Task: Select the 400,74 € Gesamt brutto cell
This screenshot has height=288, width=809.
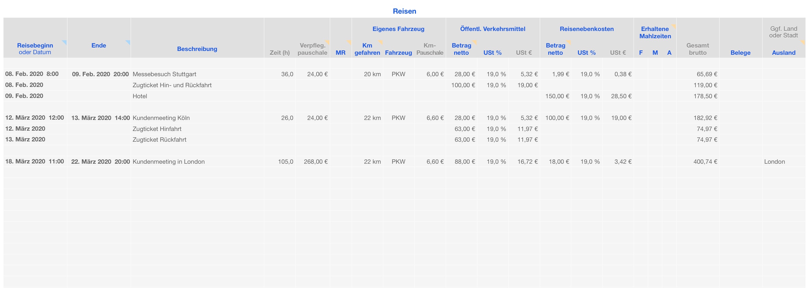Action: point(705,162)
